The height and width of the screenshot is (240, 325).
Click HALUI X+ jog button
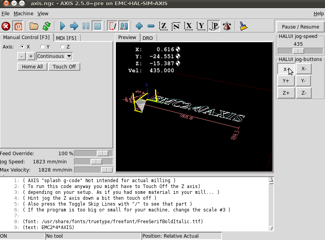(x=286, y=69)
